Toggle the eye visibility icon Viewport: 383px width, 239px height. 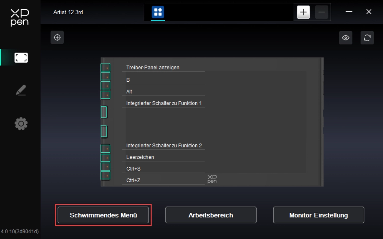pyautogui.click(x=346, y=38)
